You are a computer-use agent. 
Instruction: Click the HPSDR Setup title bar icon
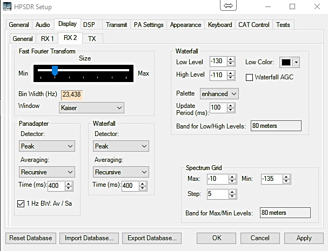pos(7,6)
